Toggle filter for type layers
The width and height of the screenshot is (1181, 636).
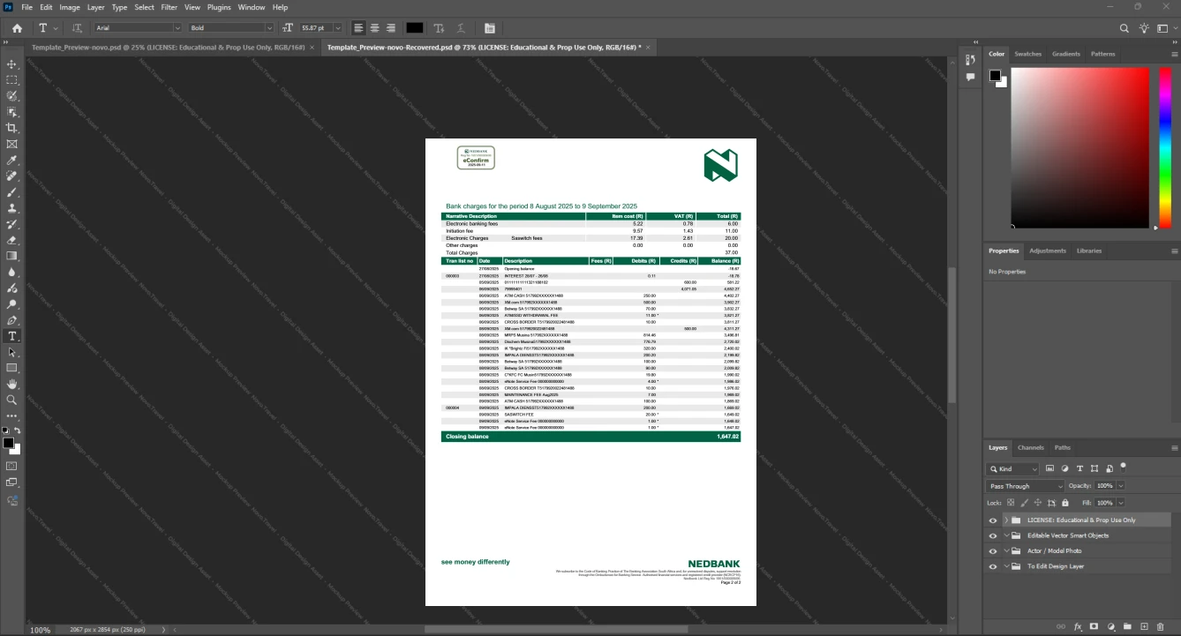pyautogui.click(x=1079, y=468)
